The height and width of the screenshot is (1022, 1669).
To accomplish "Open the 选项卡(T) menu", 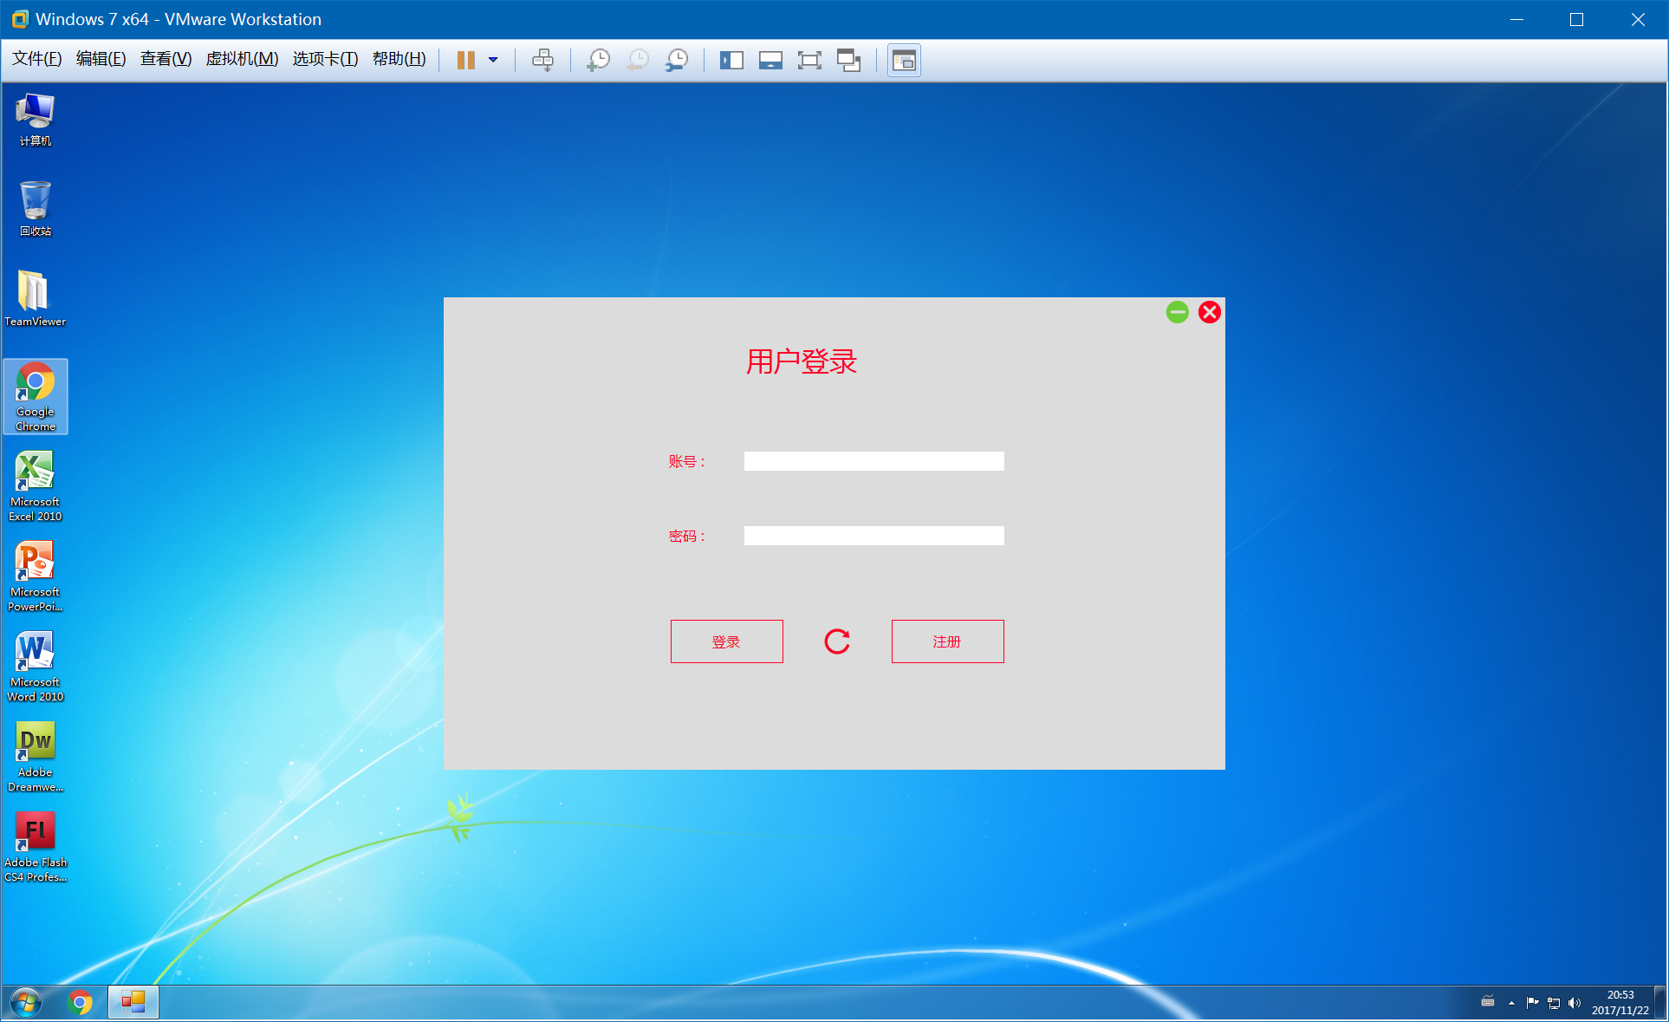I will click(325, 59).
